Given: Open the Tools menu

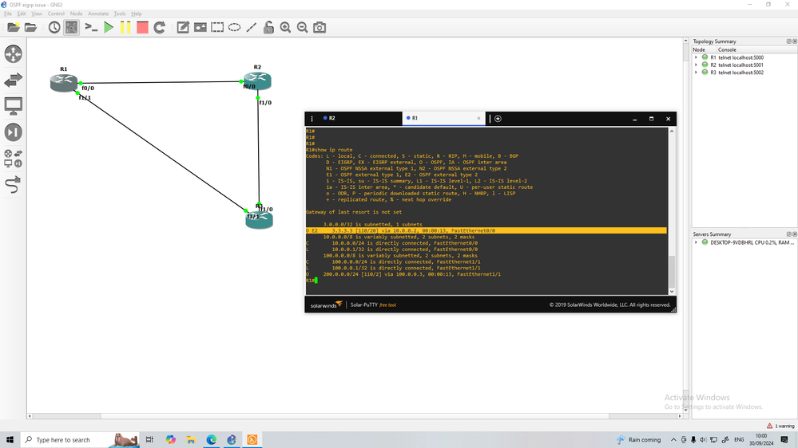Looking at the screenshot, I should [120, 14].
